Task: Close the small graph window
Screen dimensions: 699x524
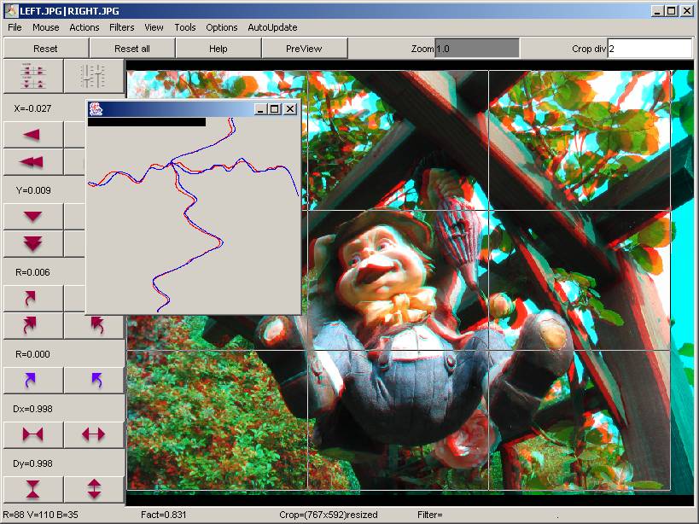Action: [290, 108]
